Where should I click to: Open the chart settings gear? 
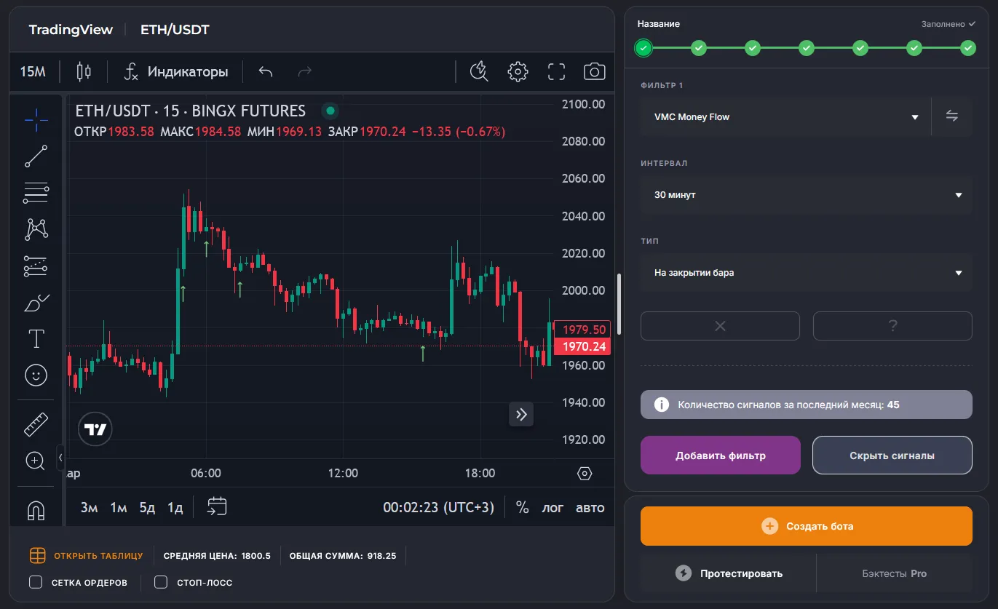click(x=518, y=71)
